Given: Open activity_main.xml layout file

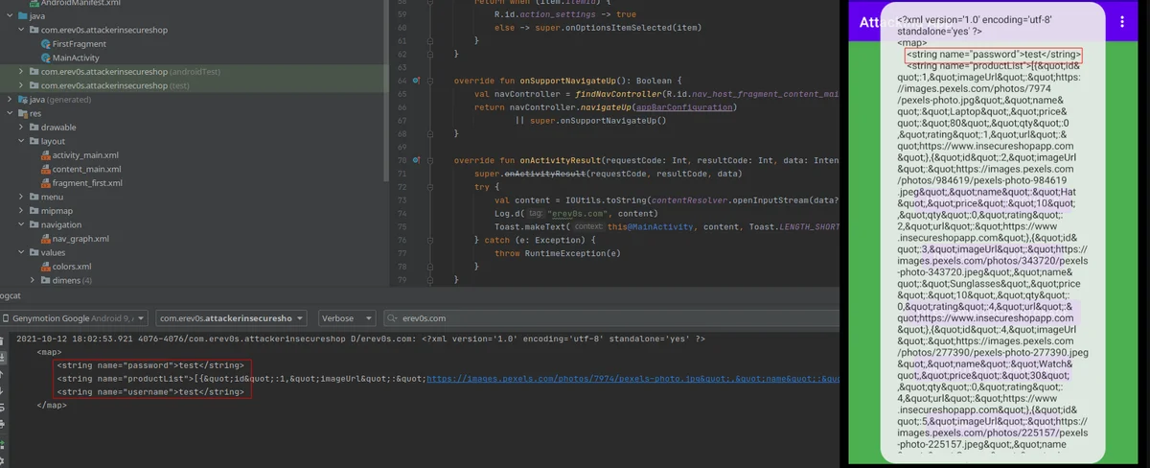Looking at the screenshot, I should pos(85,155).
